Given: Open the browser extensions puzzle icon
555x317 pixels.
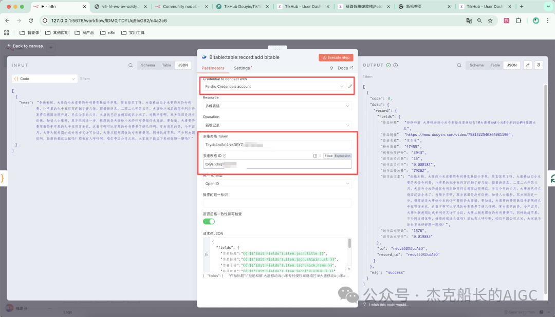Looking at the screenshot, I should coord(519,21).
